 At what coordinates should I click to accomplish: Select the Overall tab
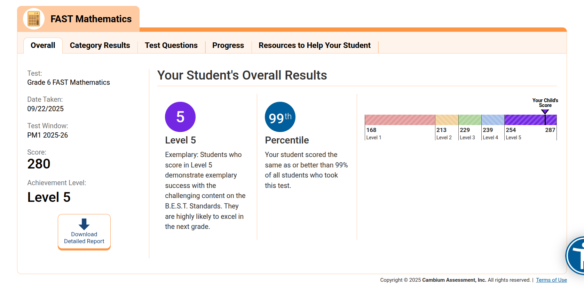[x=42, y=45]
